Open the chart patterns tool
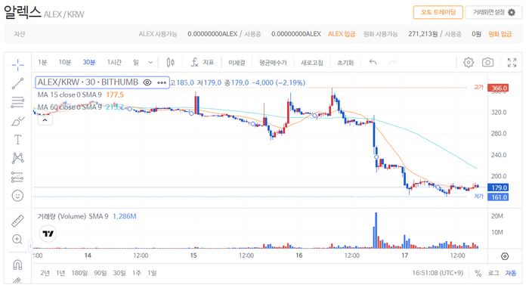The width and height of the screenshot is (529, 285). coord(17,158)
